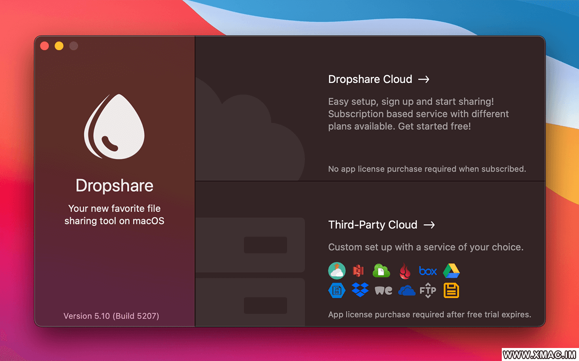Viewport: 579px width, 361px height.
Task: Click the teal cloud upload service icon
Action: click(337, 271)
